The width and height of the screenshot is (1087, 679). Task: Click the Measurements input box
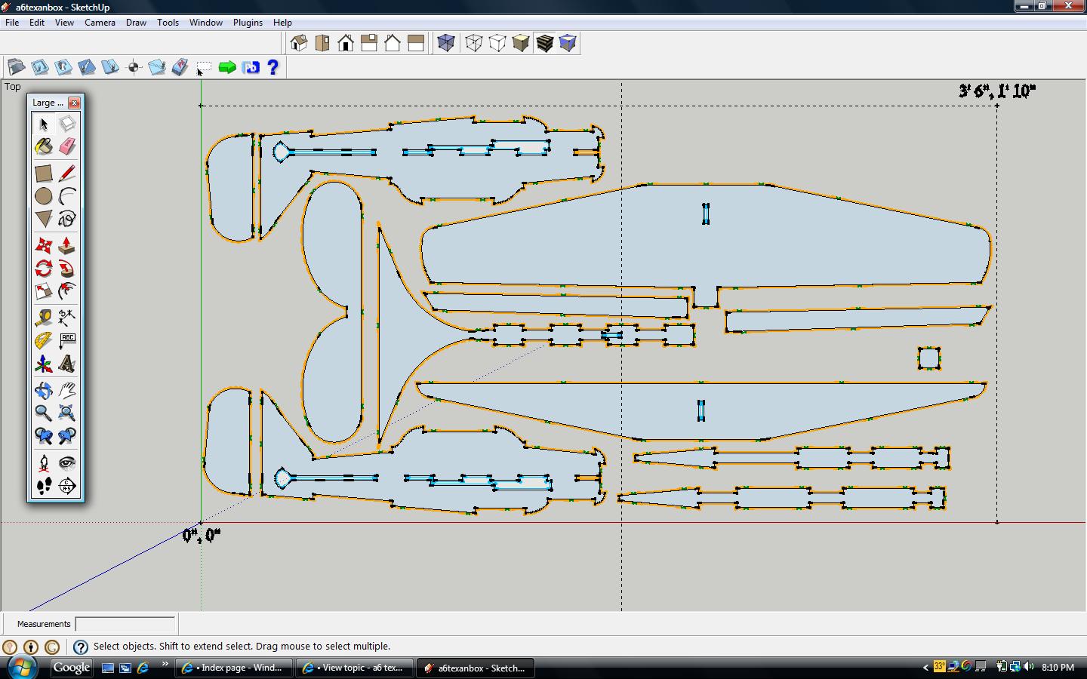point(125,624)
